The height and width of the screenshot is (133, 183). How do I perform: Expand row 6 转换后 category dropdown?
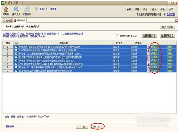(149, 64)
